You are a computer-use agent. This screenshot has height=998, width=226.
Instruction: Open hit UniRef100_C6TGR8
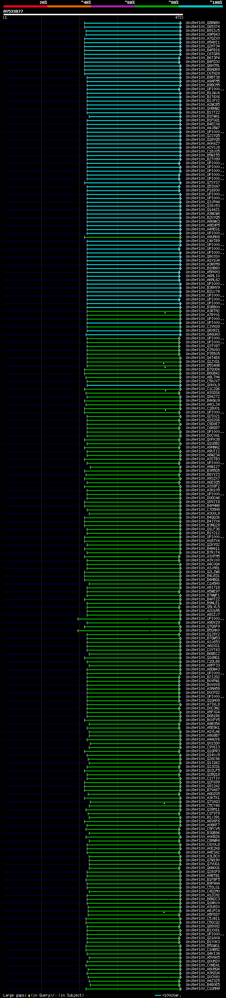pyautogui.click(x=202, y=54)
